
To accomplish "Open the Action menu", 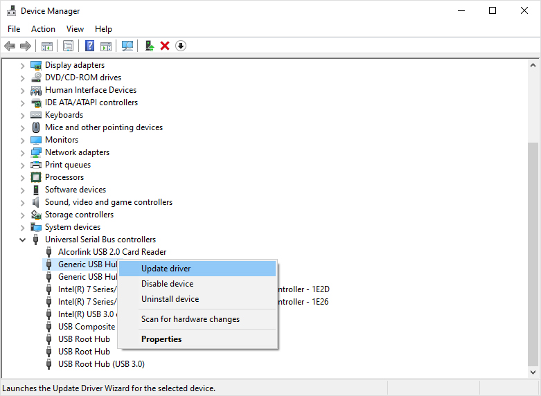I will tap(43, 29).
